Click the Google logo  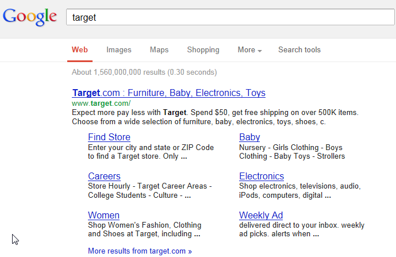tap(29, 17)
